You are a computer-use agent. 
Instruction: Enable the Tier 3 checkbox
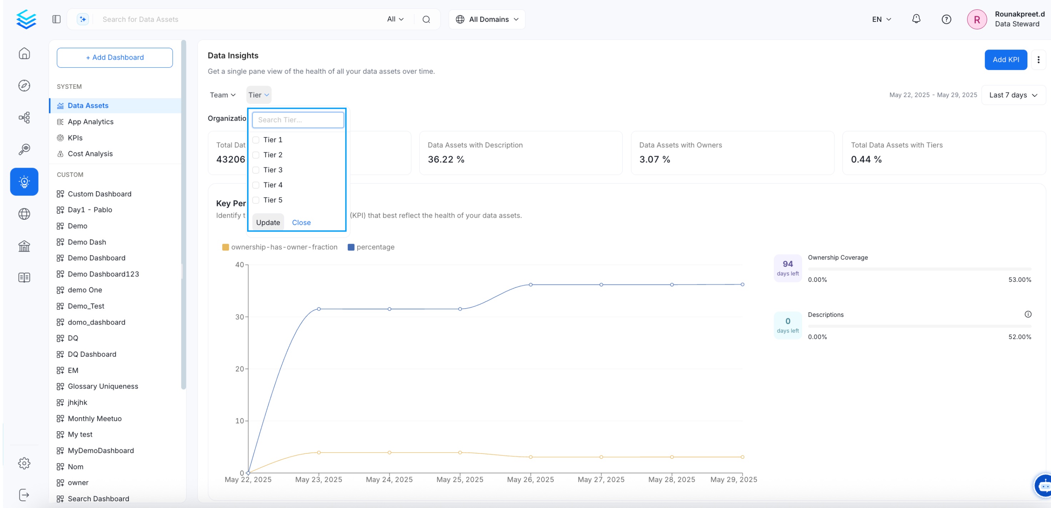(256, 170)
